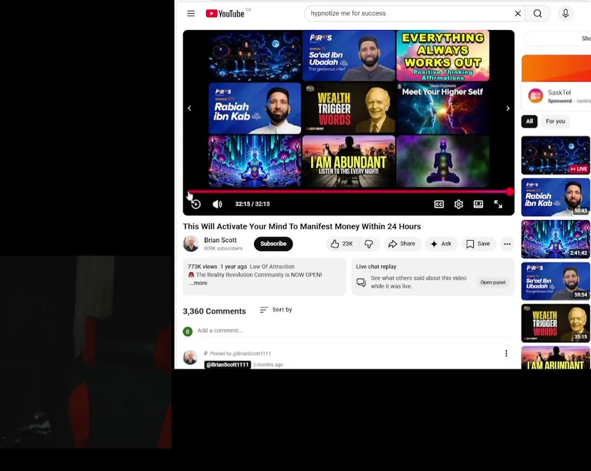Open the YouTube hamburger guide menu
Screen dimensions: 591x471
pyautogui.click(x=191, y=14)
